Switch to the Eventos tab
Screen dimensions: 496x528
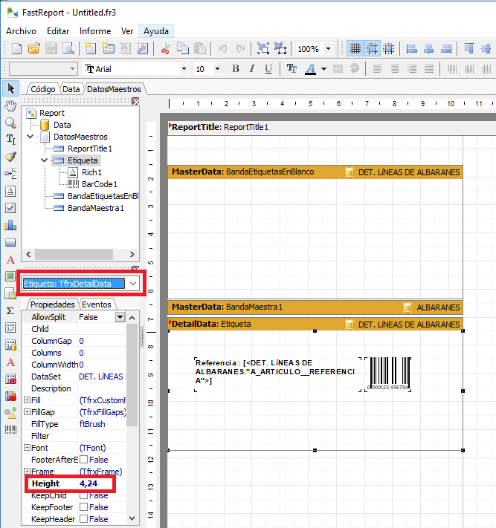pos(97,304)
